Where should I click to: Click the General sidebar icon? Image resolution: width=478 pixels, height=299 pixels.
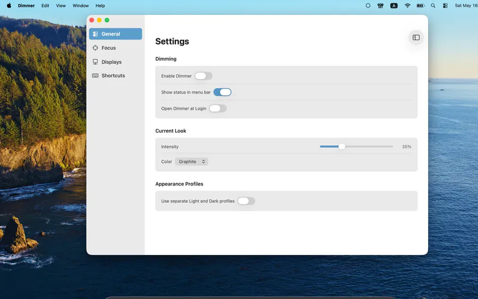point(96,34)
